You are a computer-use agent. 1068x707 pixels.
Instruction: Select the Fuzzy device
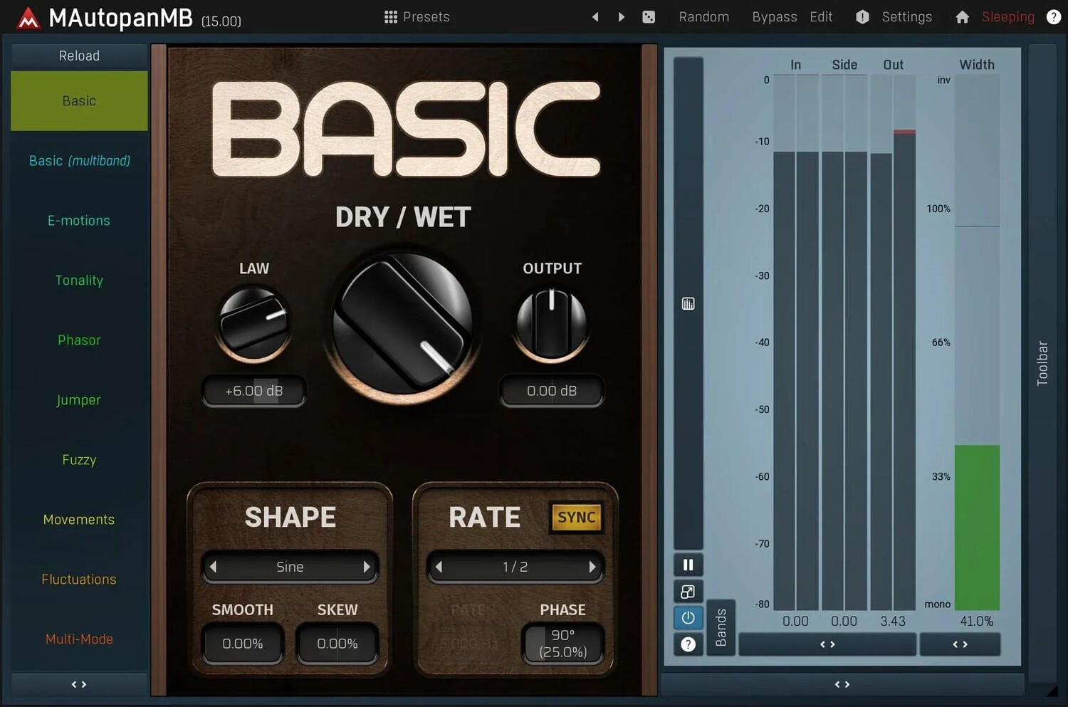click(79, 460)
